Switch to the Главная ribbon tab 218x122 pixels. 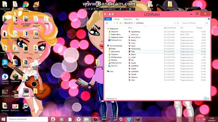coord(116,19)
